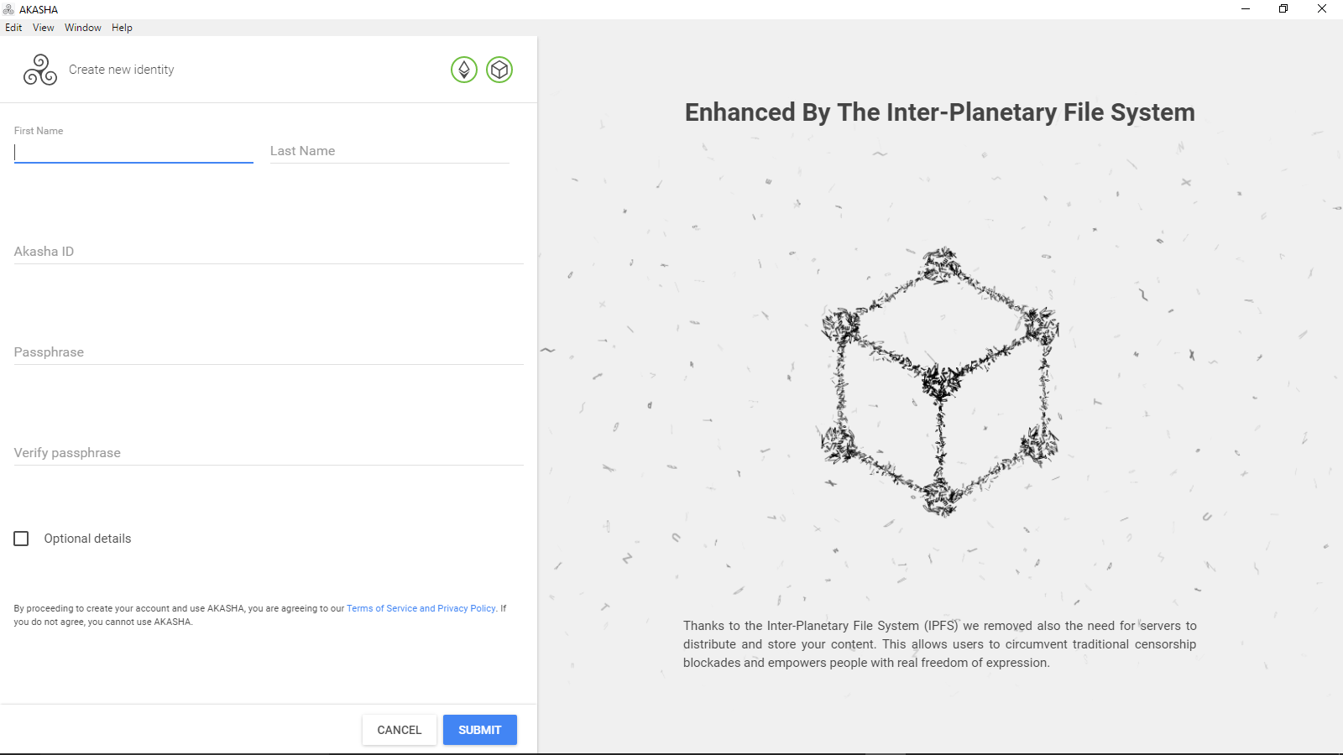Open Terms of Service and Privacy Policy link
Screen dimensions: 1343x755
(x=421, y=608)
